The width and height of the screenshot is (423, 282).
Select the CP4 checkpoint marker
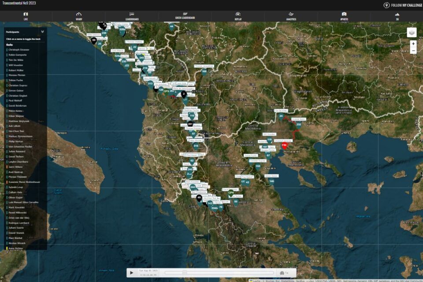point(231,193)
